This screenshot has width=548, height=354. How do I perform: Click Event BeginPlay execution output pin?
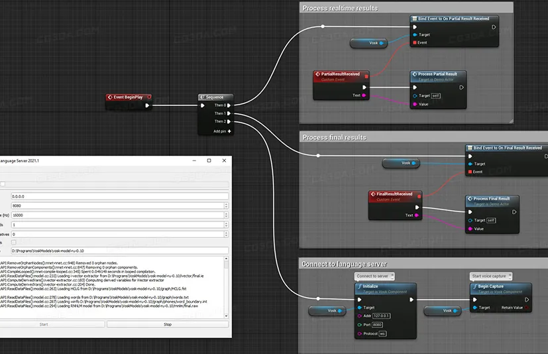click(x=147, y=105)
